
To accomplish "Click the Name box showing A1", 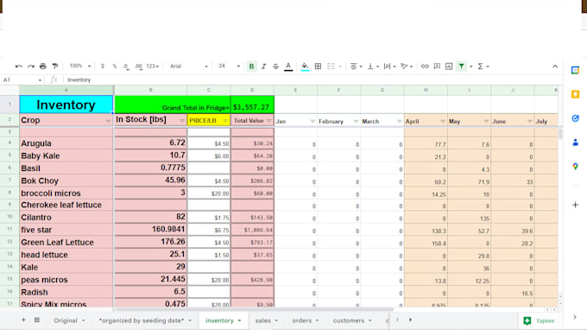I will click(22, 79).
